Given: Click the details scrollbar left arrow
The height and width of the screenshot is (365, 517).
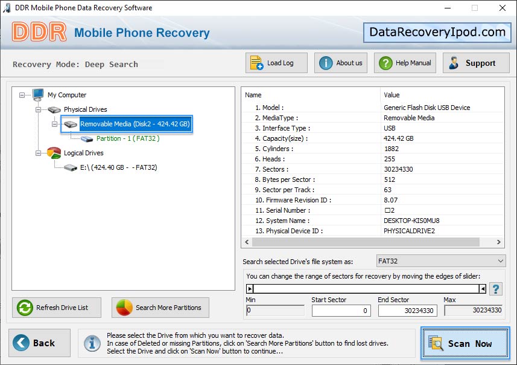Looking at the screenshot, I should coord(247,242).
